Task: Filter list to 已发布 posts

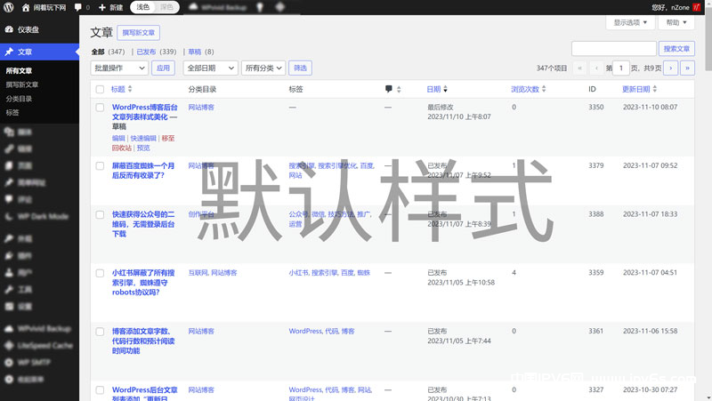Action: click(x=146, y=52)
